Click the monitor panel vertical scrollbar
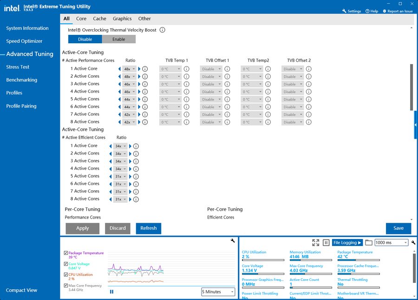 [x=414, y=268]
